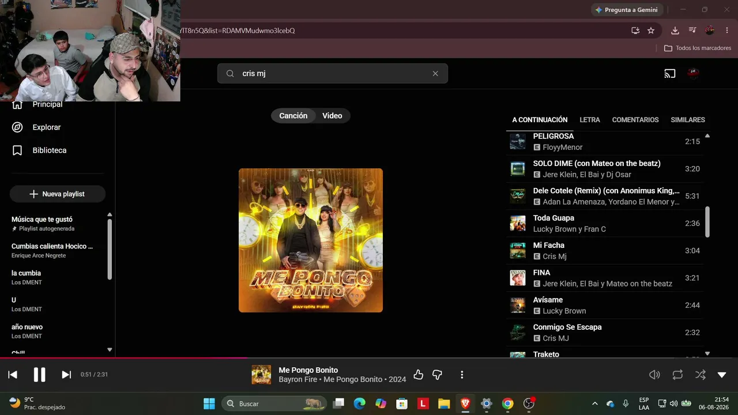Cast to a device with the cast icon
This screenshot has width=738, height=415.
[x=669, y=74]
